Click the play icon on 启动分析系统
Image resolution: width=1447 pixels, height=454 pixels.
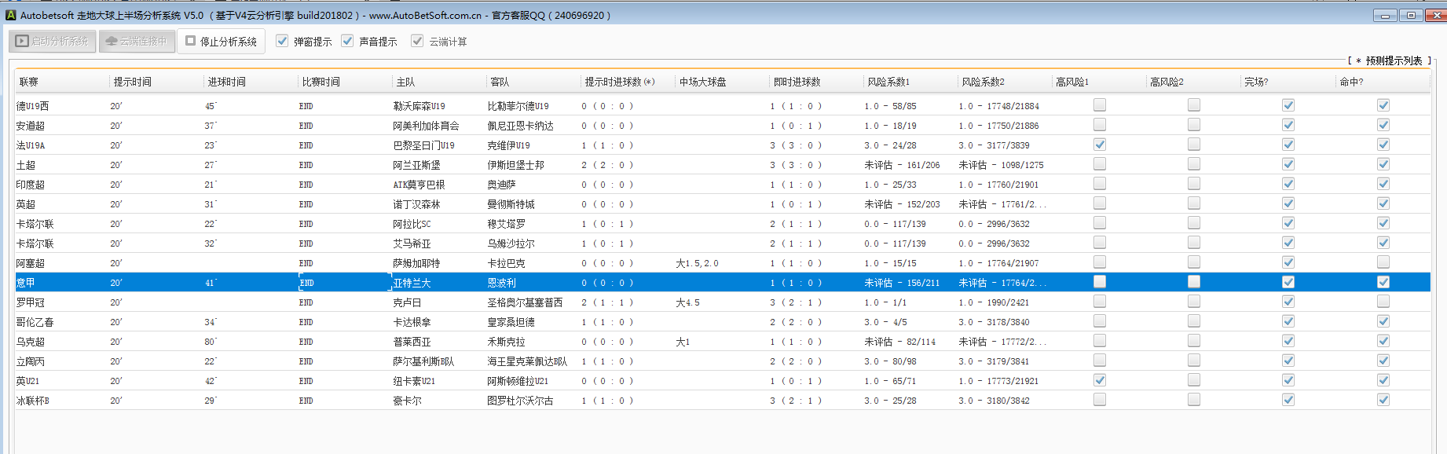tap(22, 41)
